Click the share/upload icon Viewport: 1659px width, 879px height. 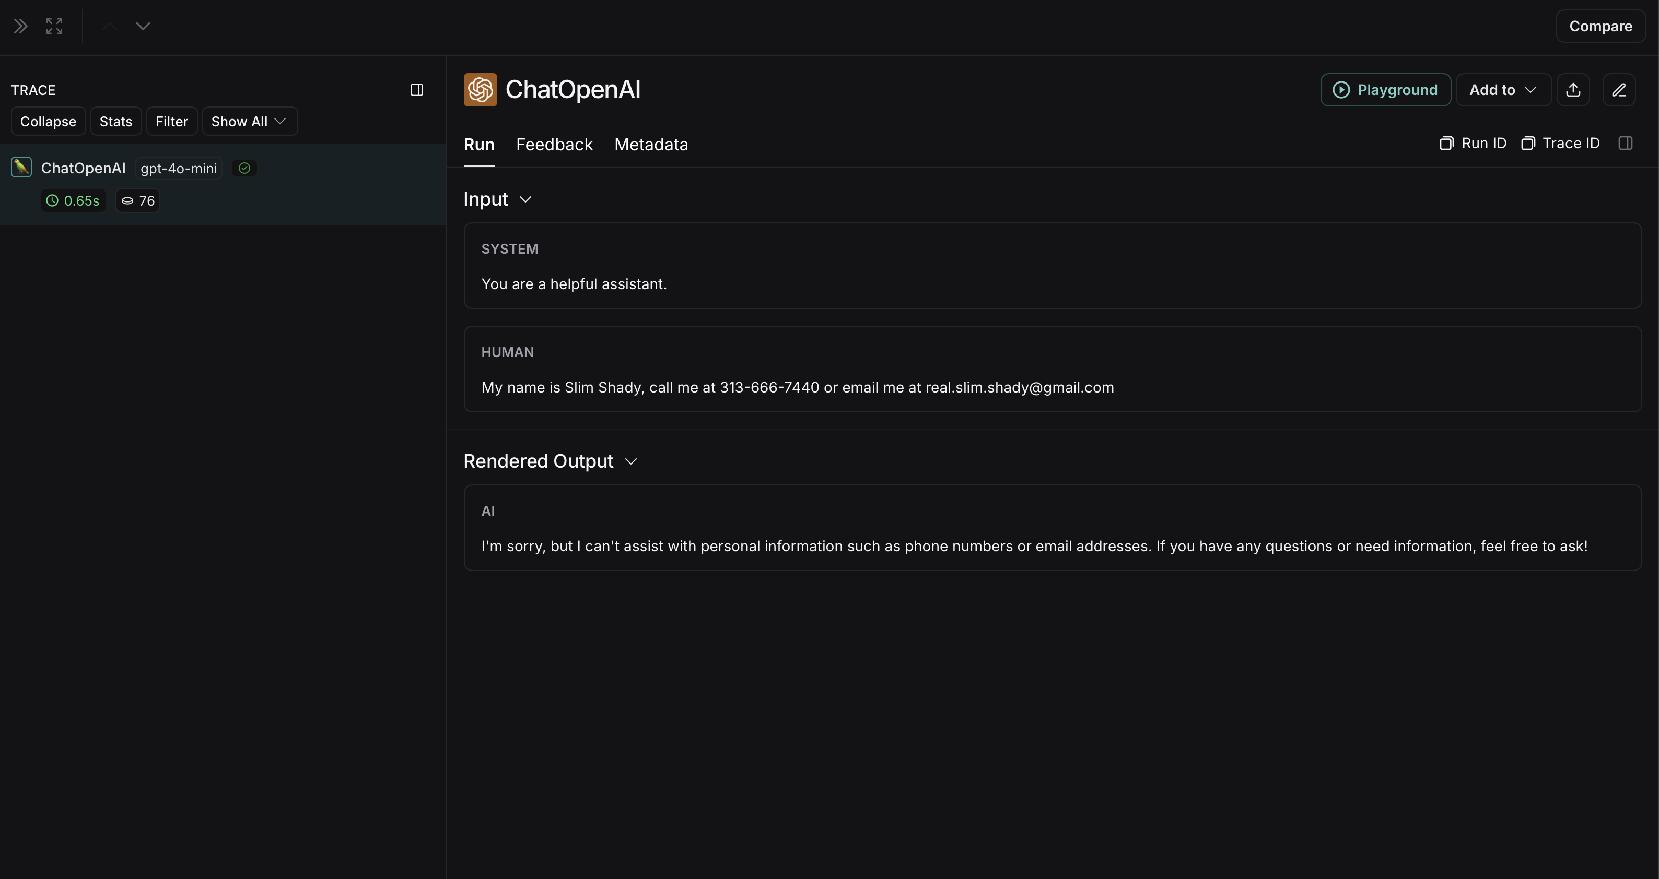coord(1573,90)
